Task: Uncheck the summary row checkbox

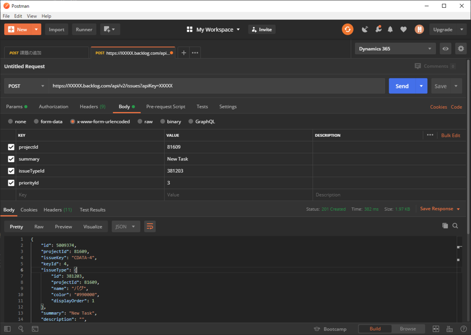Action: (11, 159)
